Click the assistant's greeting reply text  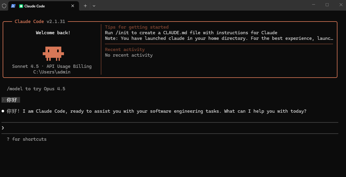(156, 111)
